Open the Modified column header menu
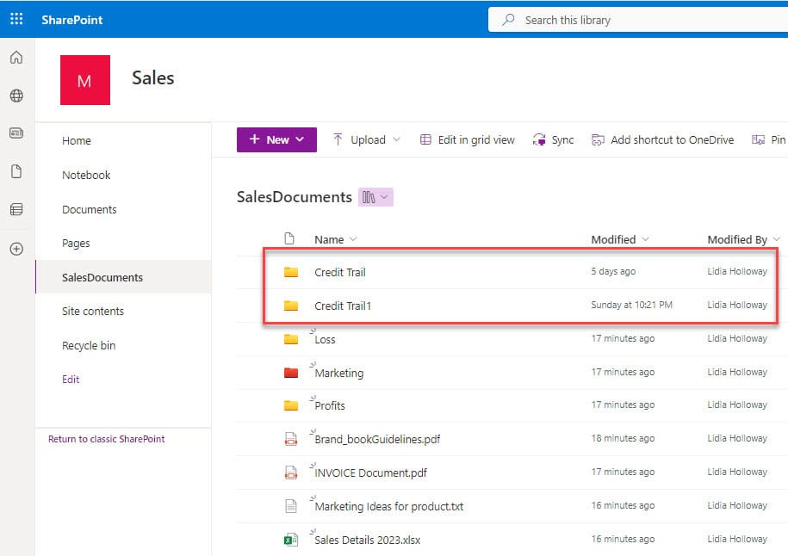The image size is (788, 556). [x=620, y=239]
